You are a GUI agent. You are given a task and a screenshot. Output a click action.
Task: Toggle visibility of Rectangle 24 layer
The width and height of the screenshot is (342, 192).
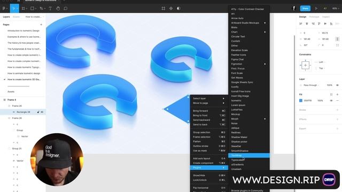pos(42,112)
